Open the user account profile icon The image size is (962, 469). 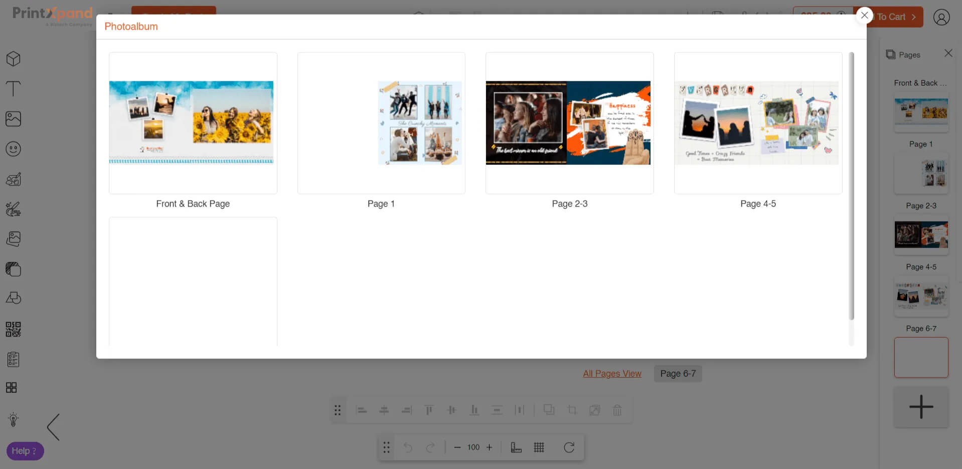(941, 17)
